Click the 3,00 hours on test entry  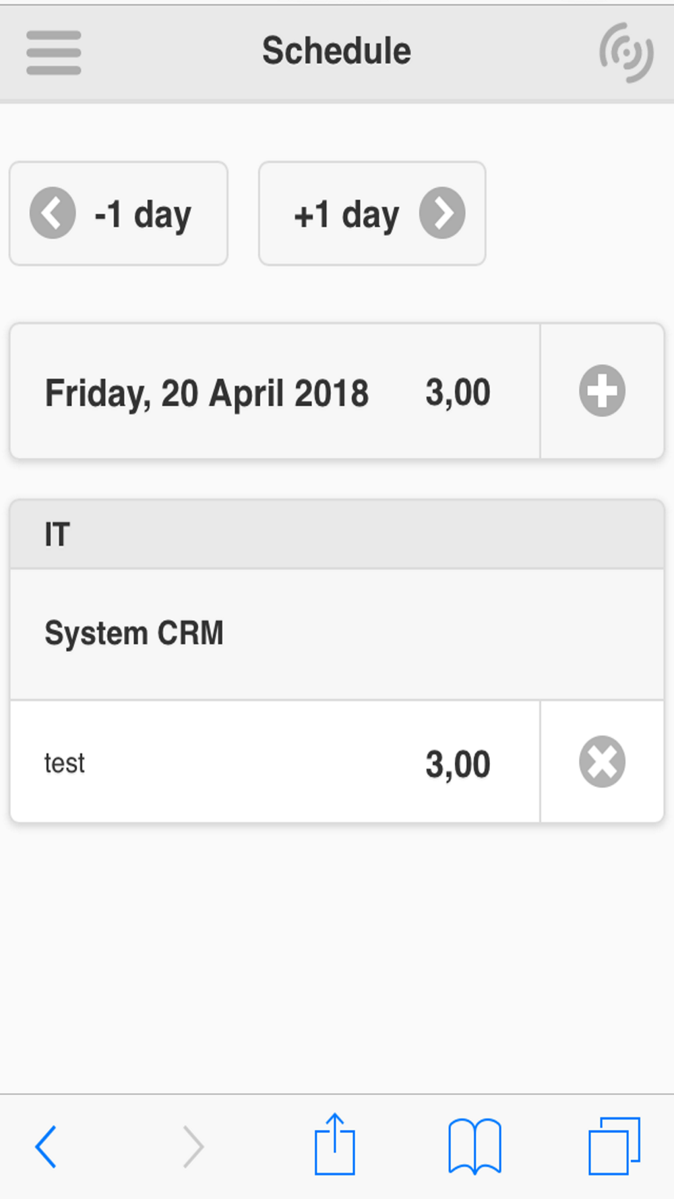pos(458,763)
